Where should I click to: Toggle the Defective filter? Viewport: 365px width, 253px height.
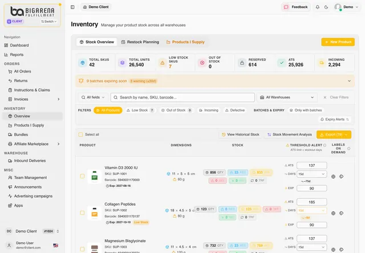[x=235, y=110]
